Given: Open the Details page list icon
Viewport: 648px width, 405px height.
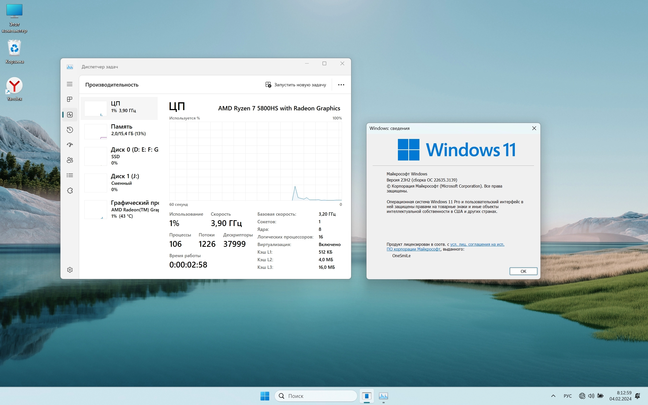Looking at the screenshot, I should (70, 175).
